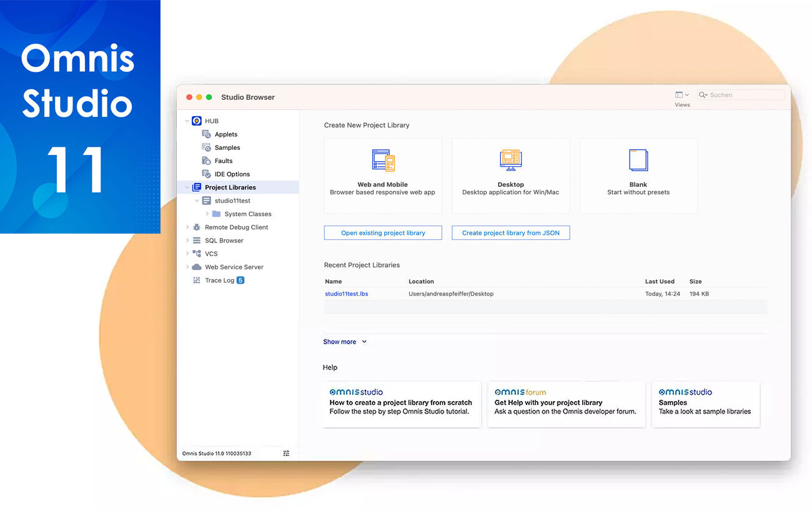Select the Faults tree label
812x511 pixels.
224,161
